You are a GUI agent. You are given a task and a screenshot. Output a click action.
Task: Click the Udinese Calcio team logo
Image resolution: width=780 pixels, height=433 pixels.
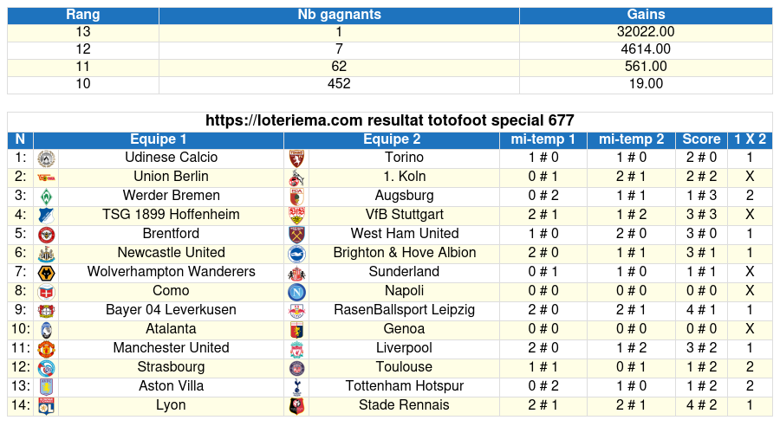click(x=46, y=158)
